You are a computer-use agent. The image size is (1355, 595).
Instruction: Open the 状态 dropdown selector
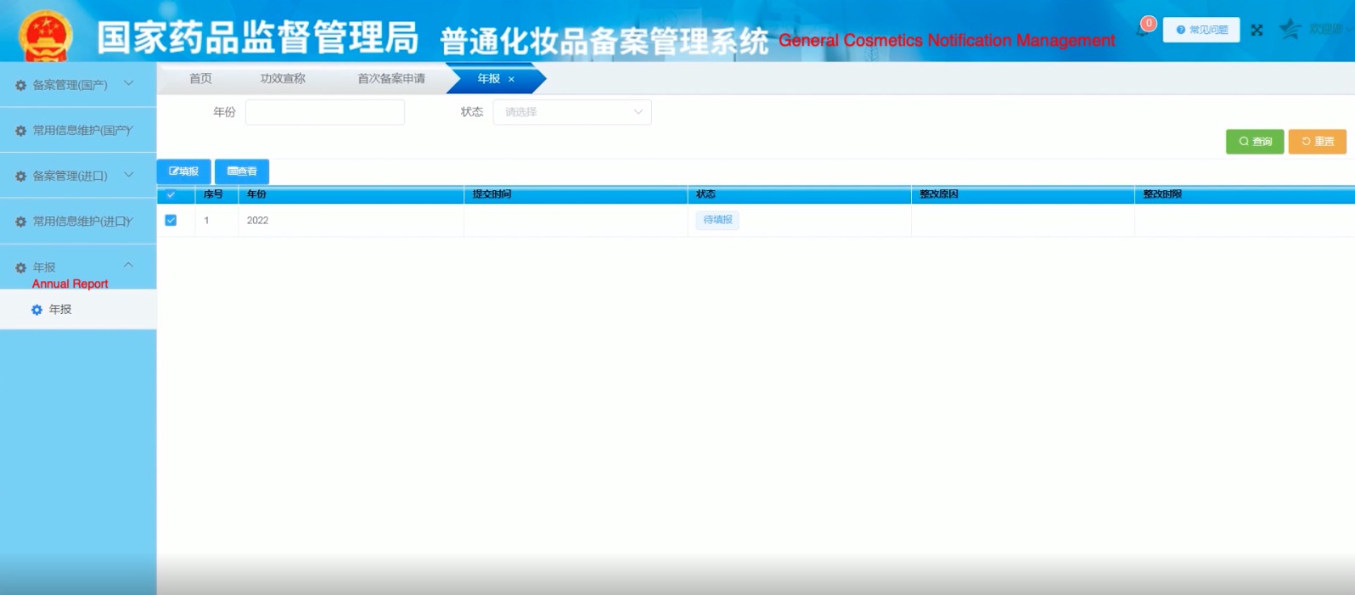(572, 112)
